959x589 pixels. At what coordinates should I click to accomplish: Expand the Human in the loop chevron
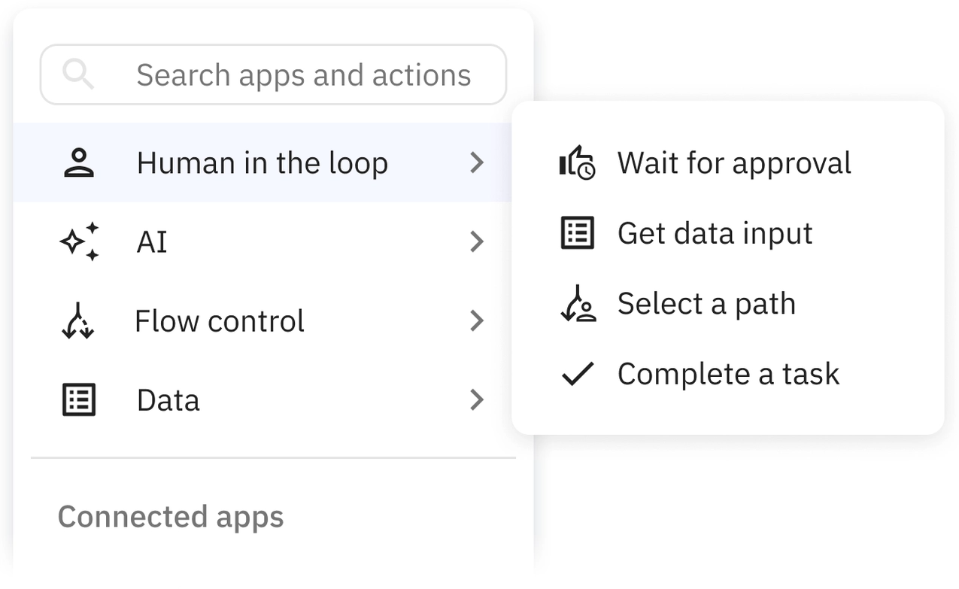pyautogui.click(x=476, y=162)
